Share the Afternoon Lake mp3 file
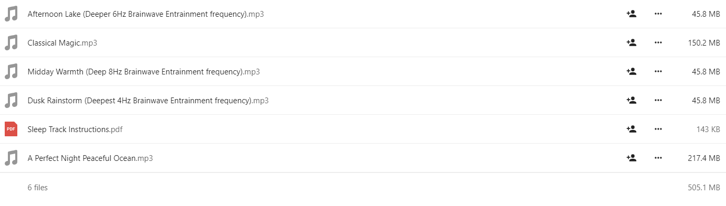726x206 pixels. coord(632,14)
